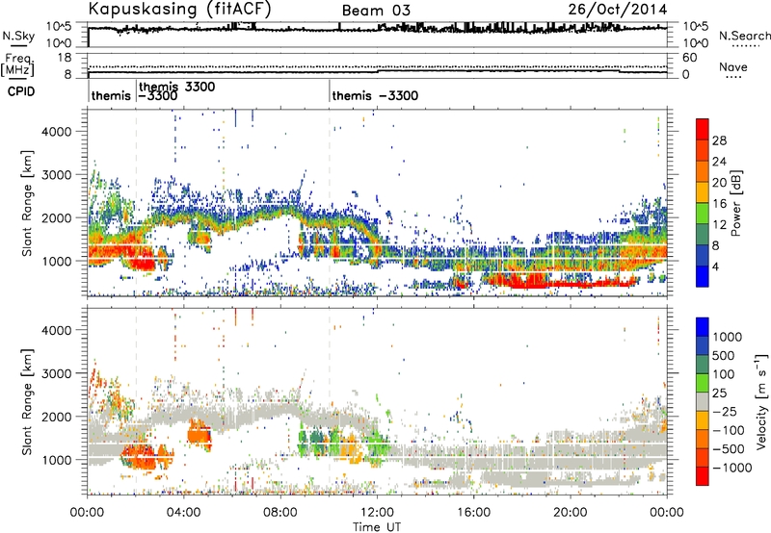The width and height of the screenshot is (771, 533).
Task: Click the 'CPID' row label
Action: click(x=21, y=91)
